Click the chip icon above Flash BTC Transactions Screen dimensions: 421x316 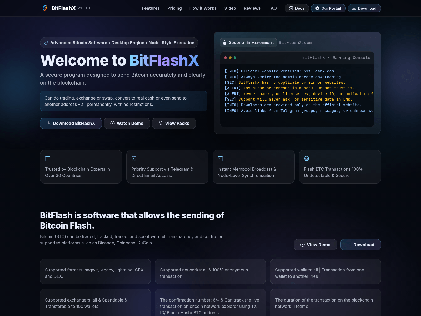(307, 159)
